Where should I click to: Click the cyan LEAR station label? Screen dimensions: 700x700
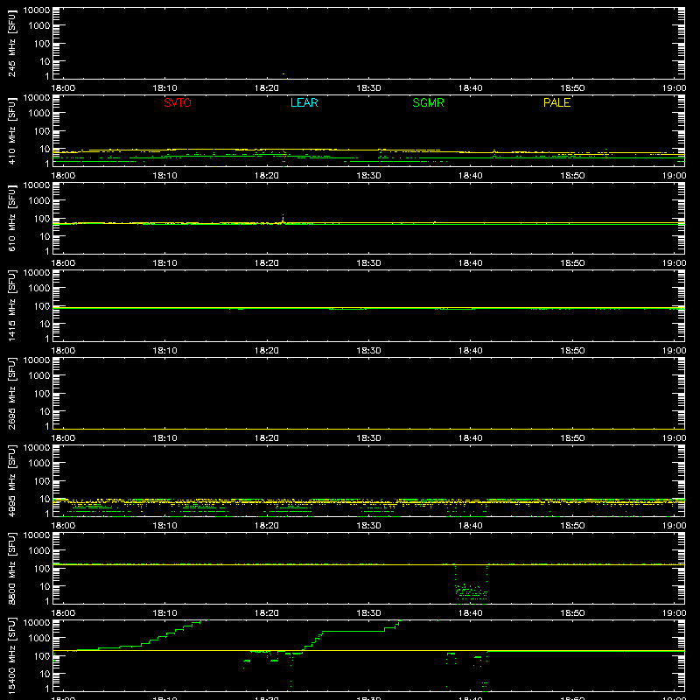(x=304, y=102)
